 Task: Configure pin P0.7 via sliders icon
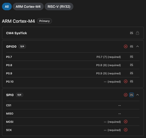pos(132,57)
